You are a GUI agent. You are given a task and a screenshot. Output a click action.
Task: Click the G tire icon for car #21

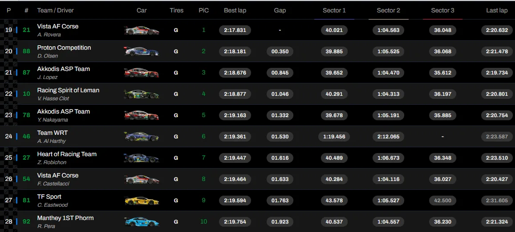[176, 30]
